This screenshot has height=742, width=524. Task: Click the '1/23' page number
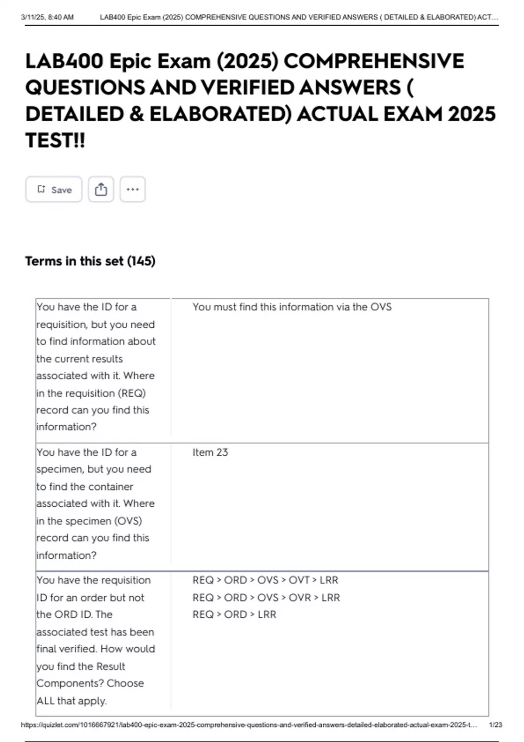495,725
